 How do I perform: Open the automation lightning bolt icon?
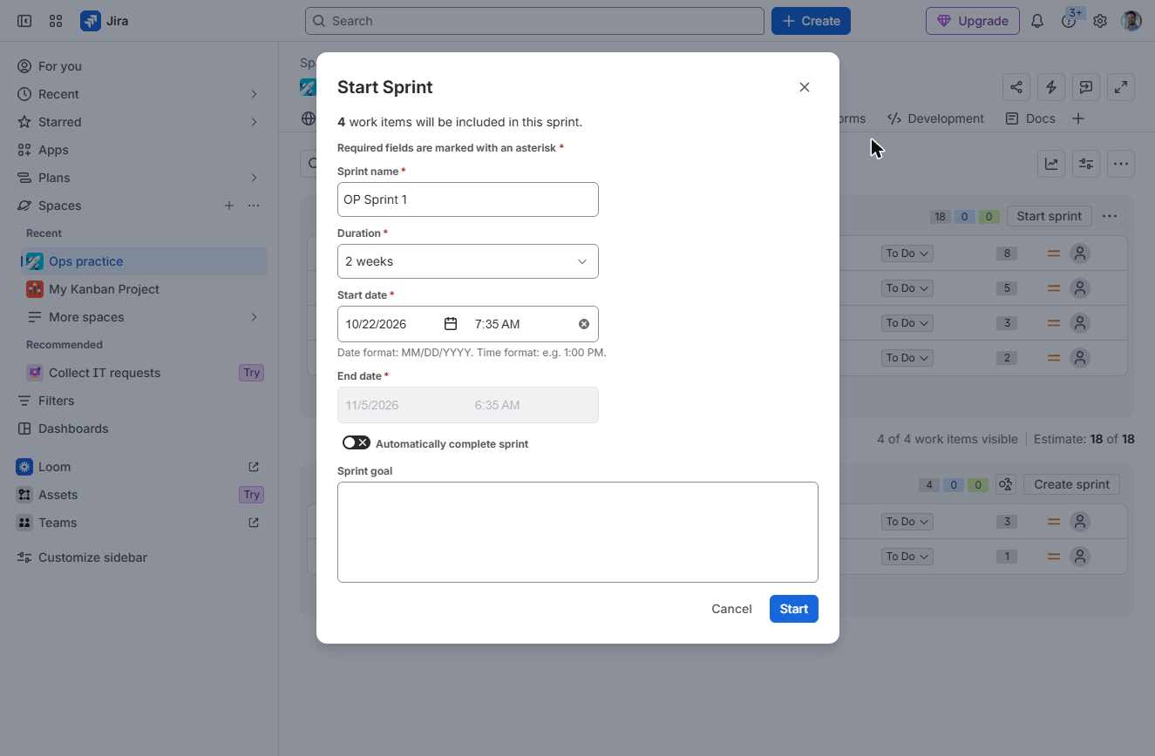(x=1051, y=87)
